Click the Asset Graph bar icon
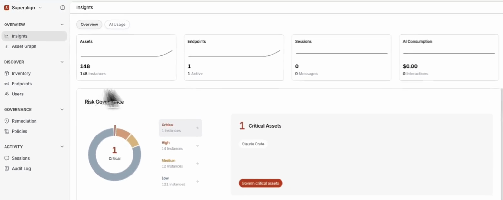The height and width of the screenshot is (200, 503). pyautogui.click(x=7, y=46)
